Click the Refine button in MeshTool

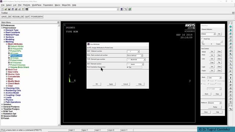click(215, 107)
